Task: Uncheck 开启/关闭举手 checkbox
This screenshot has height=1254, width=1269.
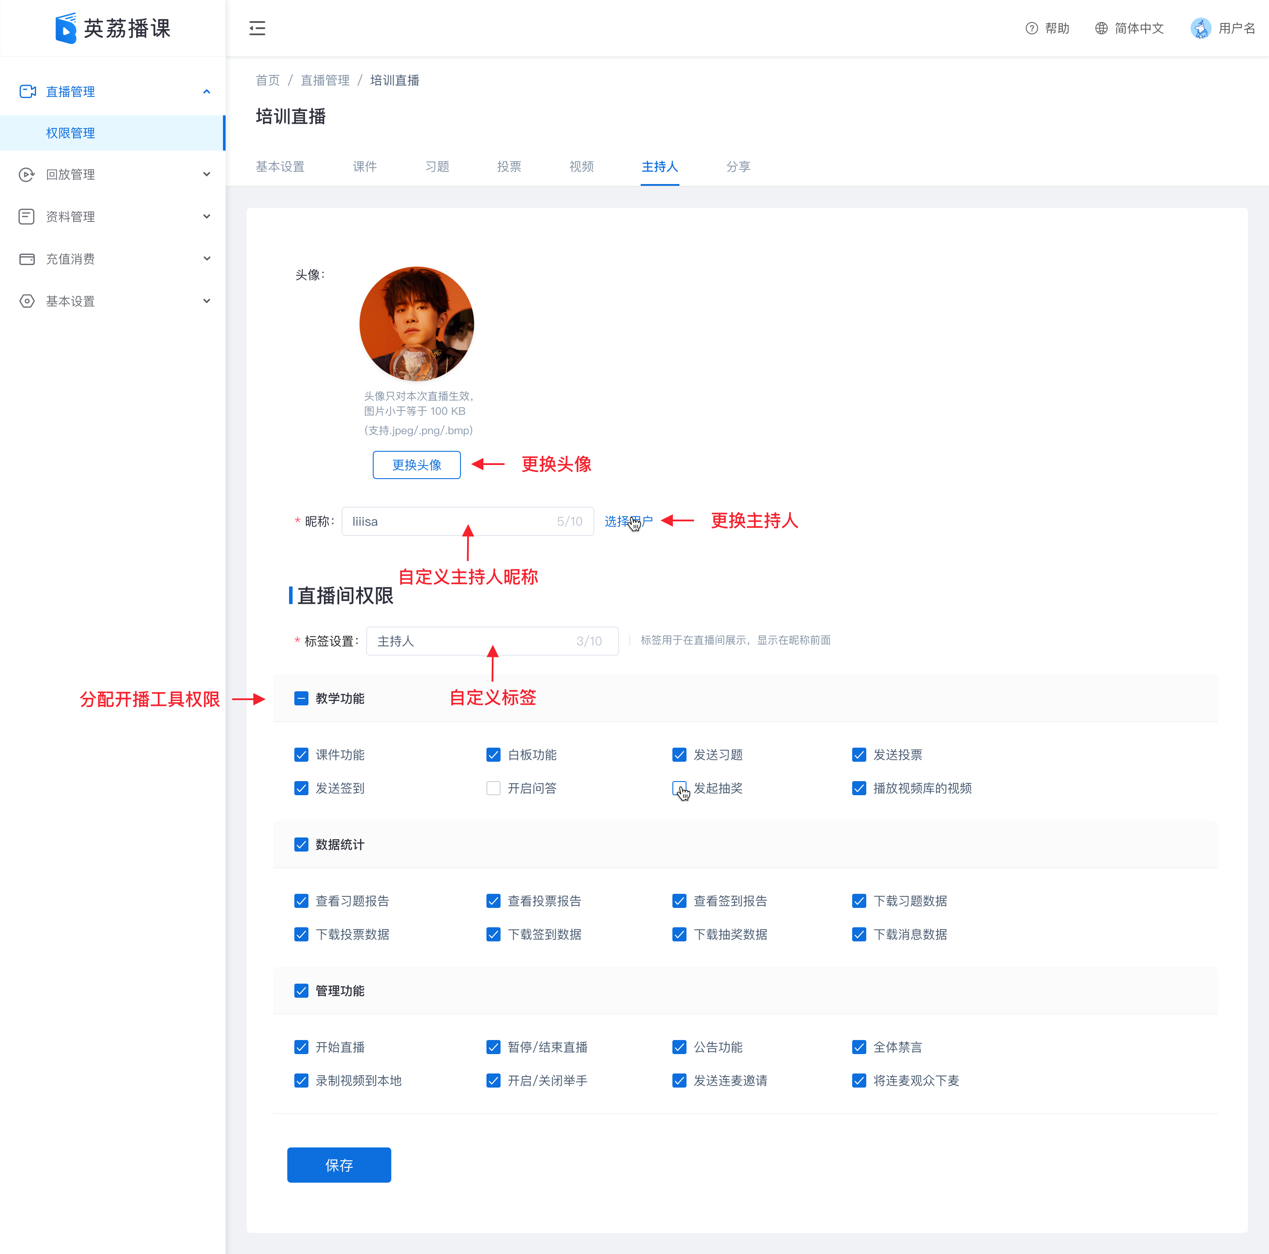Action: click(493, 1081)
